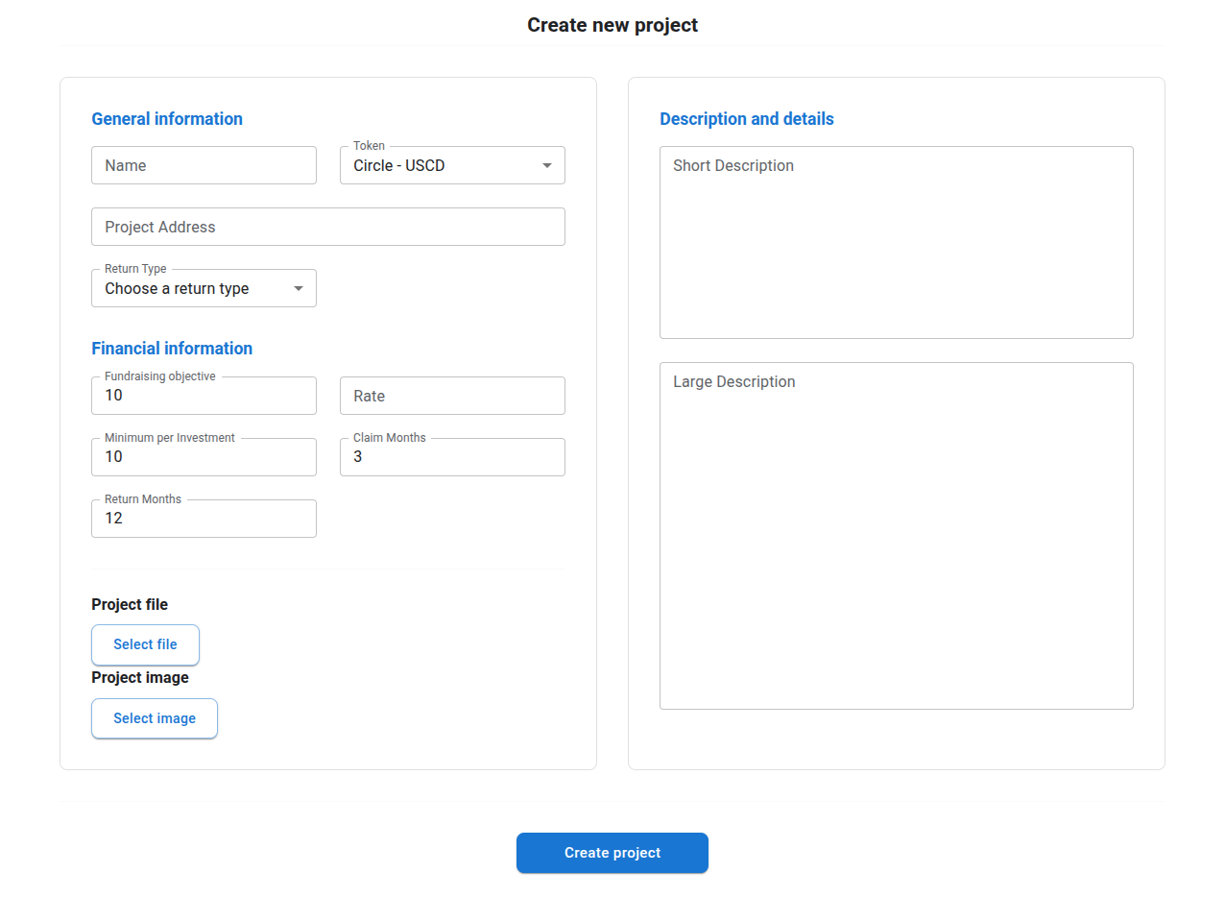Screen dimensions: 1225x897
Task: Click the Token dropdown arrow icon
Action: pos(547,165)
